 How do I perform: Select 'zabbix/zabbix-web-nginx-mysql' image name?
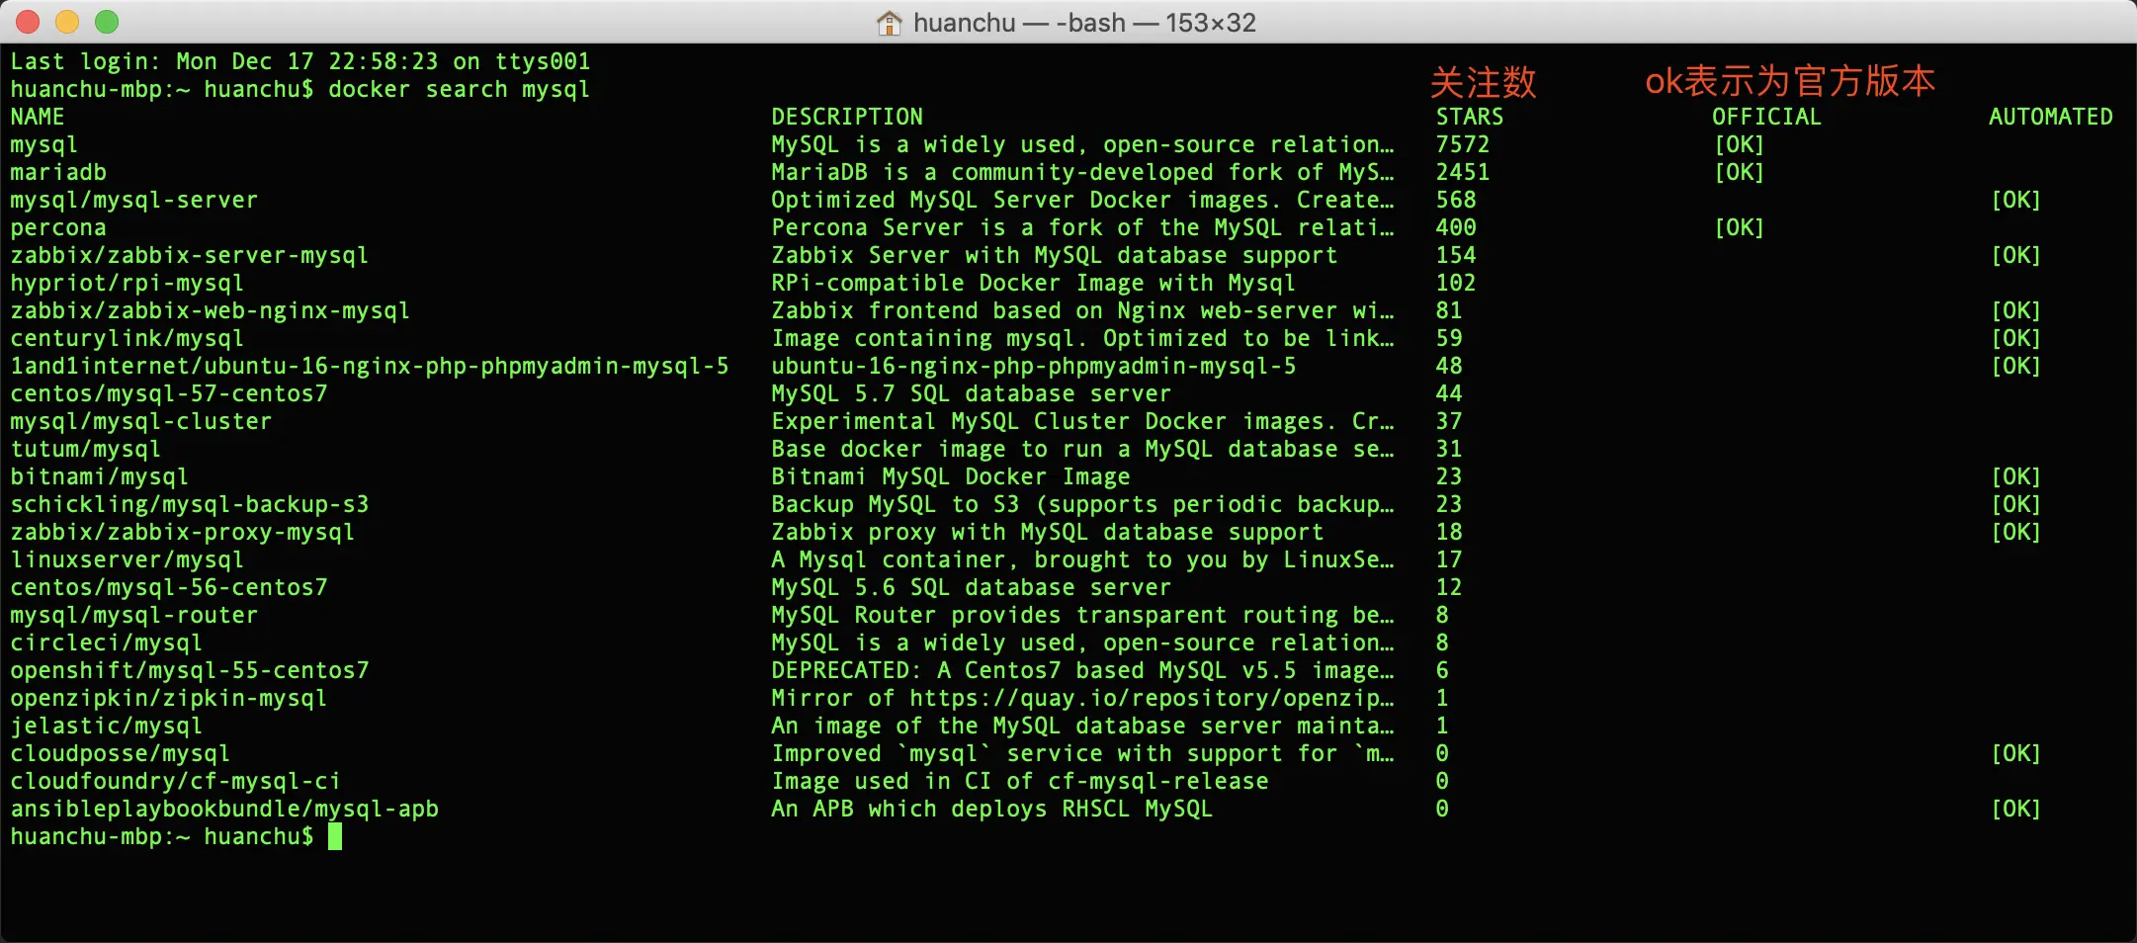(211, 310)
